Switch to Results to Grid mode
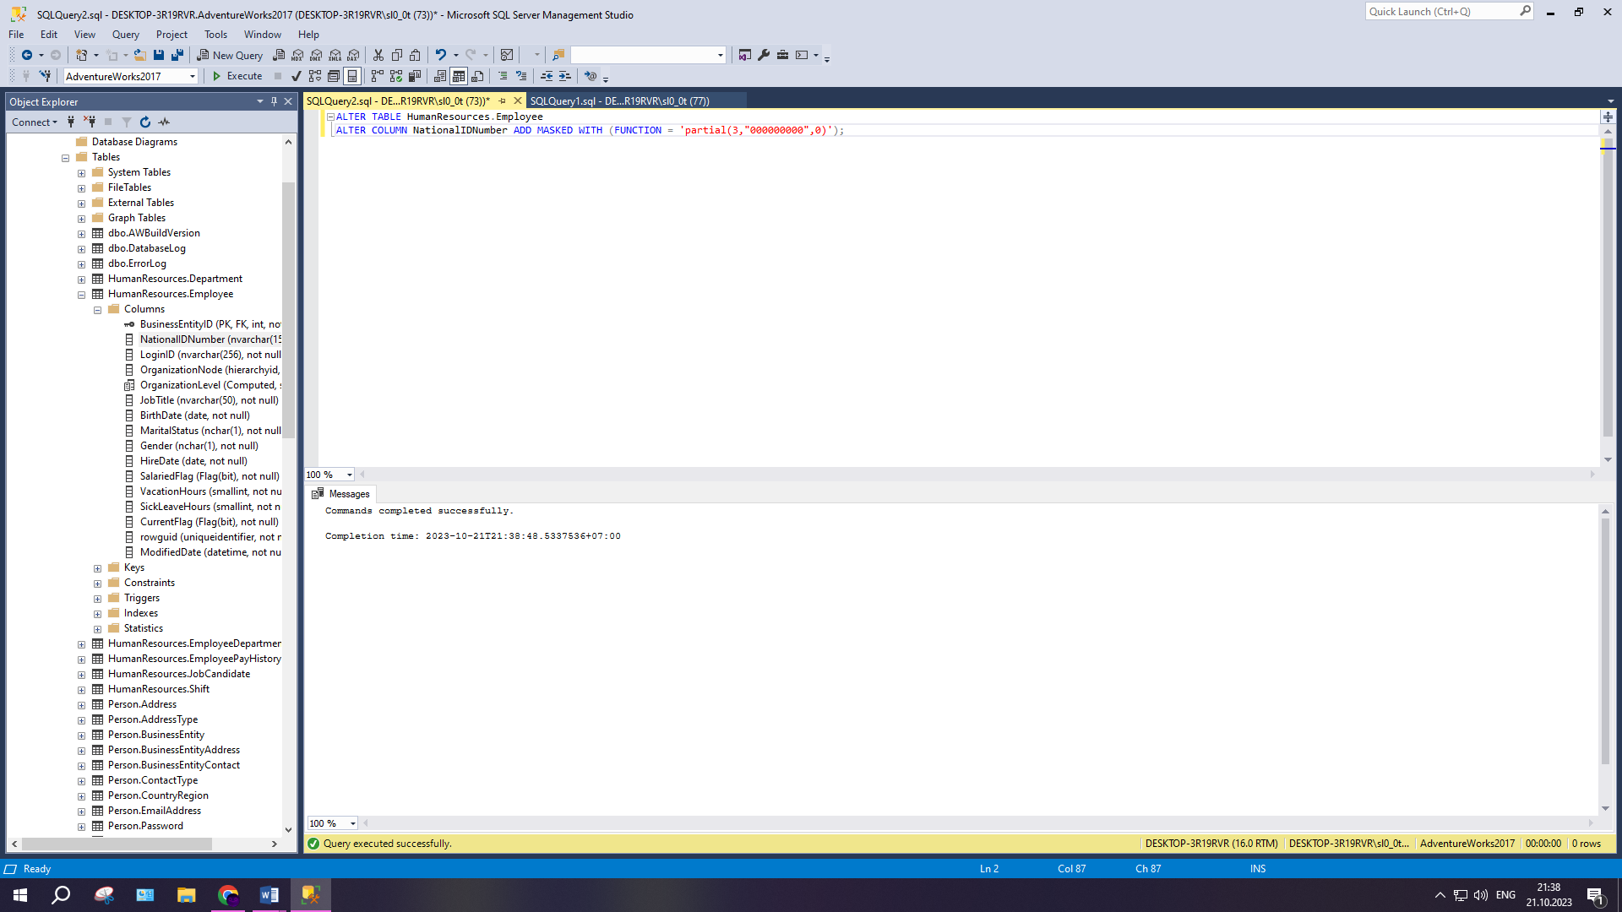Screen dimensions: 1622x912 (459, 76)
